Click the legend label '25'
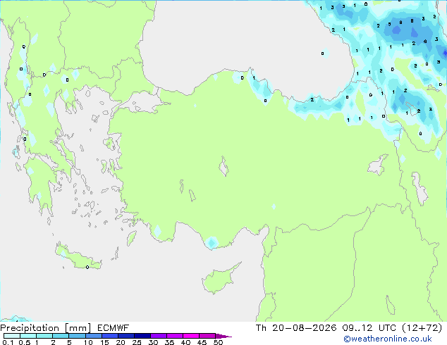This screenshot has height=345, width=447. pos(137,342)
